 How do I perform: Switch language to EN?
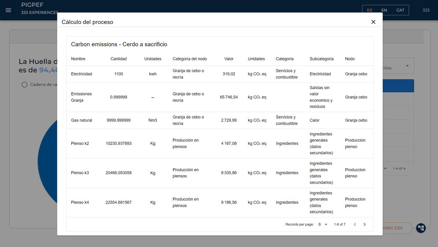click(384, 10)
